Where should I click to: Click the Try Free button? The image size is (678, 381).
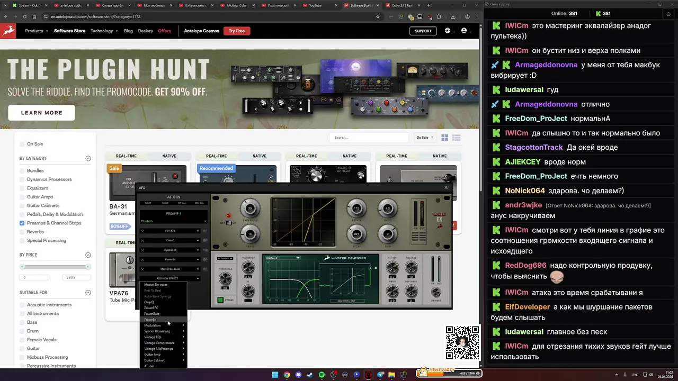237,31
